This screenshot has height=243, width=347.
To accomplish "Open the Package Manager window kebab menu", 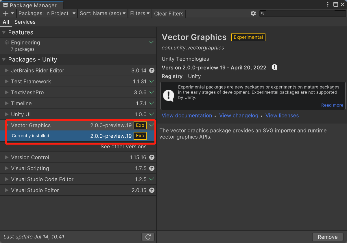I will pos(328,5).
